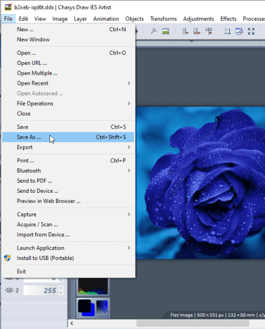Expand the Open Recent submenu arrow

coord(129,83)
